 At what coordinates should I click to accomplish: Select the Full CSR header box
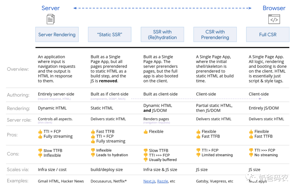[268, 35]
